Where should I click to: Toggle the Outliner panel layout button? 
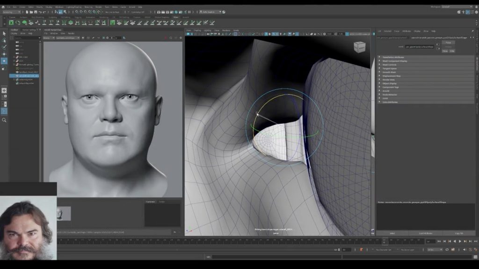pos(4,111)
